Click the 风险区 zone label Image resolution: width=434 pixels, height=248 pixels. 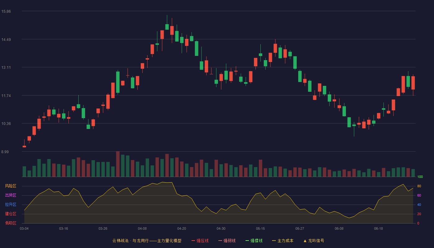[x=11, y=186]
